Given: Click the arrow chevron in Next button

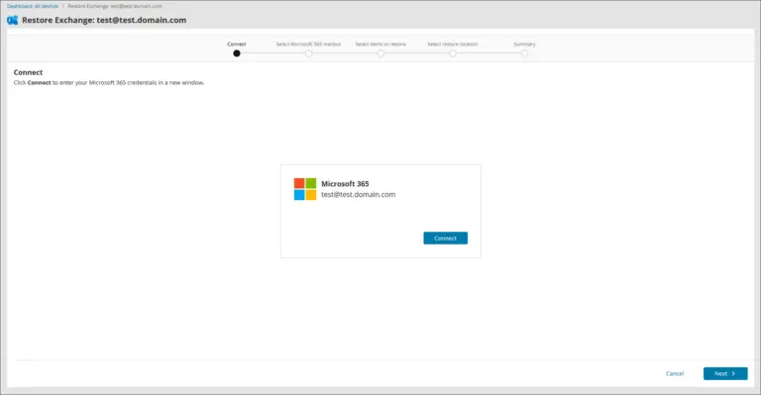Looking at the screenshot, I should tap(733, 373).
